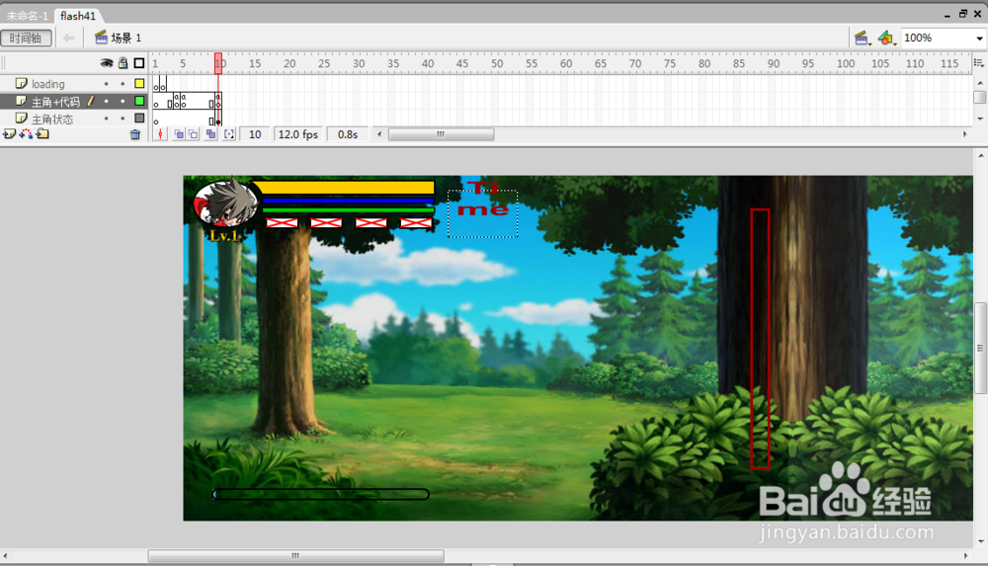Click the Show/Hide All Layers eye icon
The image size is (988, 566).
point(107,63)
